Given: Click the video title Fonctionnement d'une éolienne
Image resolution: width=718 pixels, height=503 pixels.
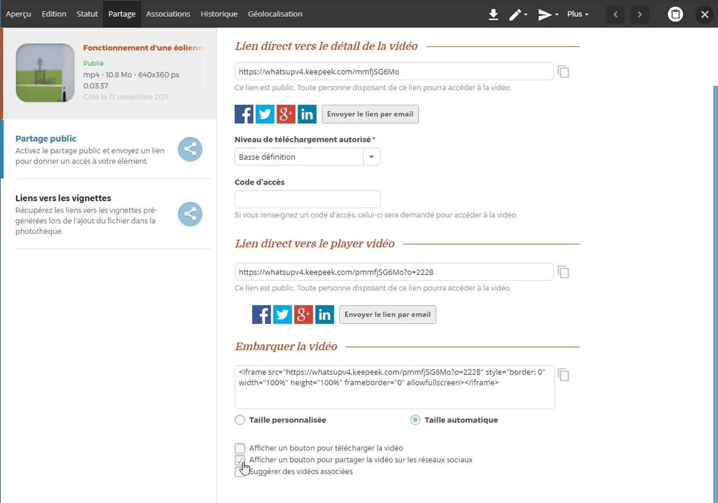Looking at the screenshot, I should tap(144, 48).
